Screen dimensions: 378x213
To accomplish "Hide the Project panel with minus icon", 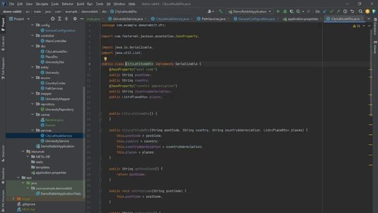I will coord(82,19).
